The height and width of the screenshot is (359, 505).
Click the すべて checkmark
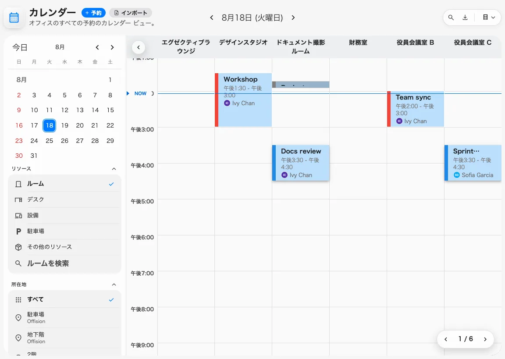[111, 300]
